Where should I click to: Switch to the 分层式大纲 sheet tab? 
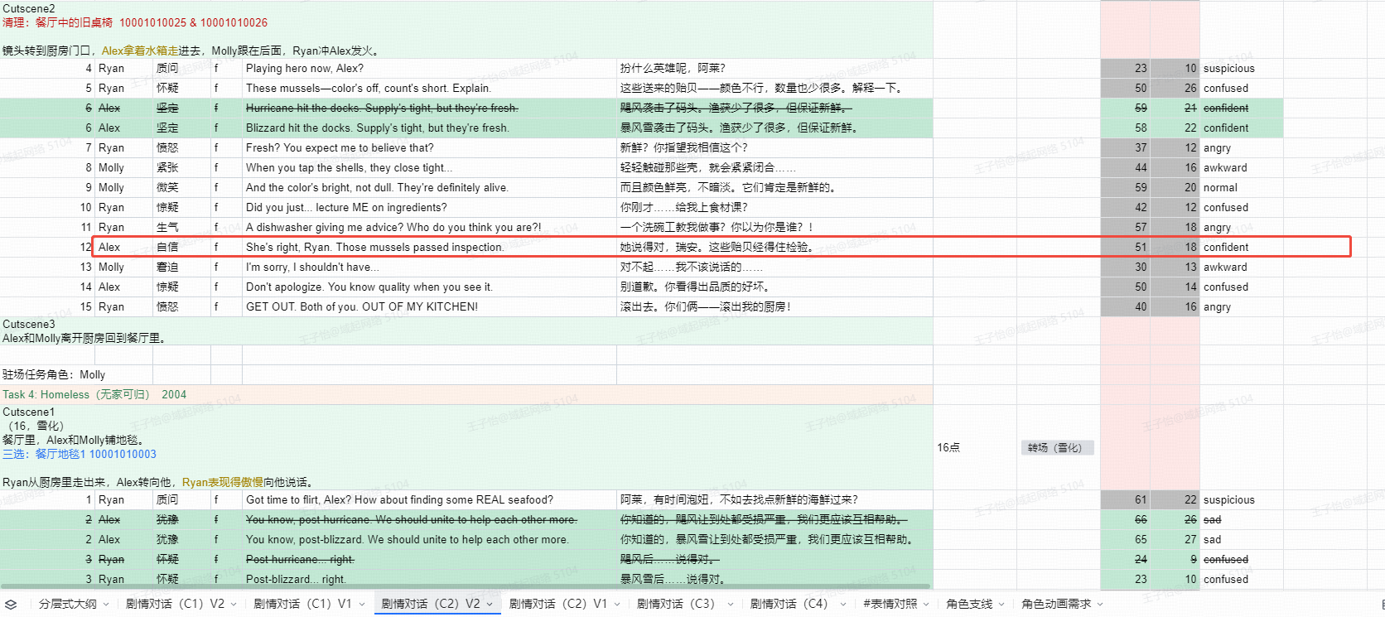(67, 604)
